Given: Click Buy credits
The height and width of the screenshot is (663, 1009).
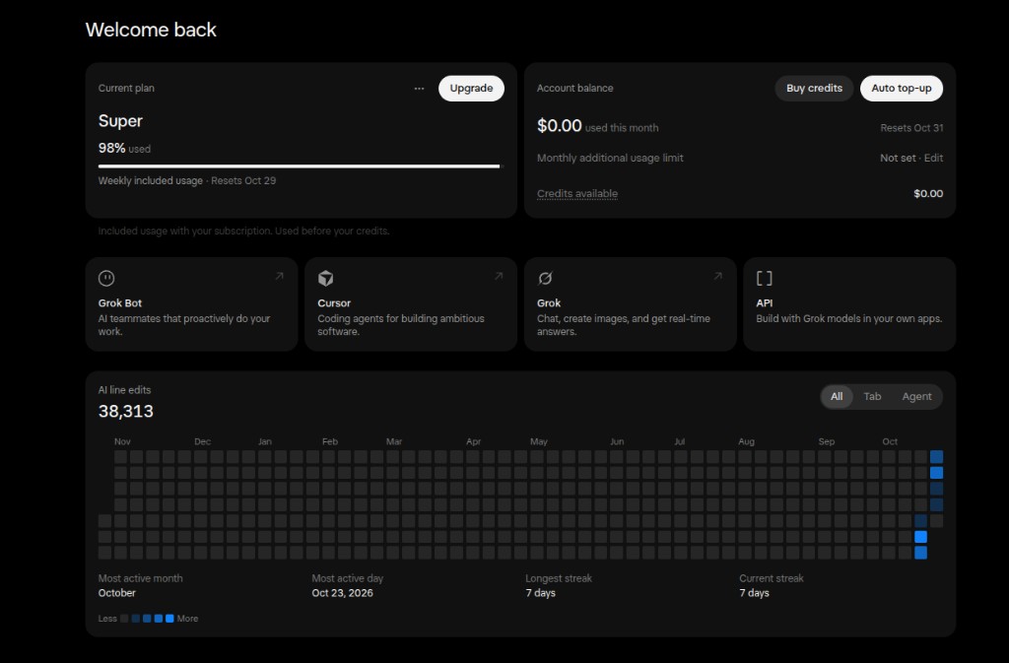Looking at the screenshot, I should pyautogui.click(x=814, y=88).
